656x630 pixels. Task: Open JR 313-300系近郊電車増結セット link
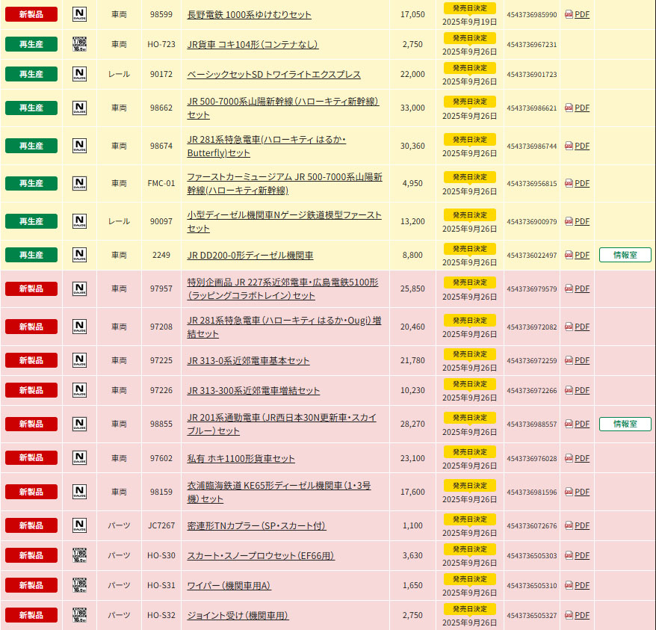(x=253, y=391)
